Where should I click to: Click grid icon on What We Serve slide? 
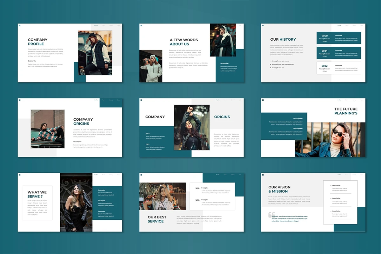(x=20, y=175)
